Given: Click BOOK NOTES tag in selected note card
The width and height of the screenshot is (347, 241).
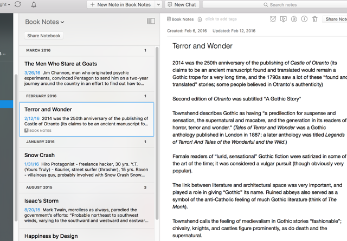Looking at the screenshot, I should point(38,131).
